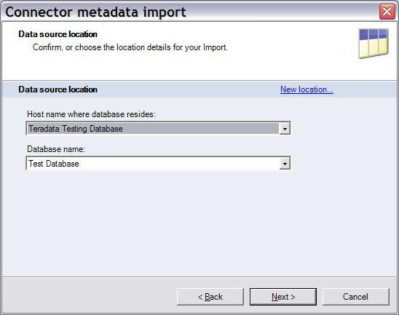Expand the Database name dropdown arrow
Viewport: 399px width, 315px height.
(x=285, y=164)
